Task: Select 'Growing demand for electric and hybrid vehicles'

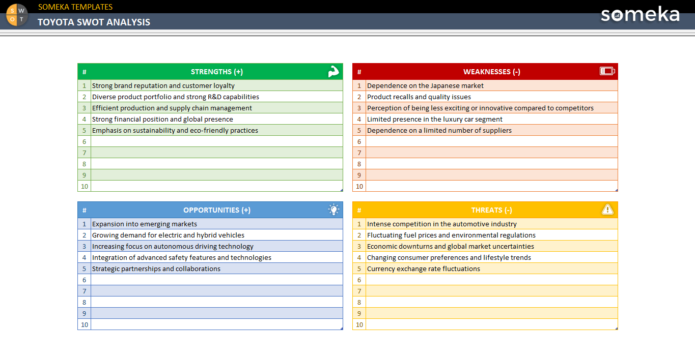Action: pyautogui.click(x=217, y=235)
